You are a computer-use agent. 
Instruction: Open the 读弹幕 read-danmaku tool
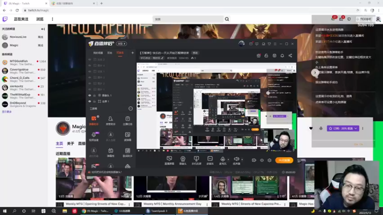coord(127,137)
